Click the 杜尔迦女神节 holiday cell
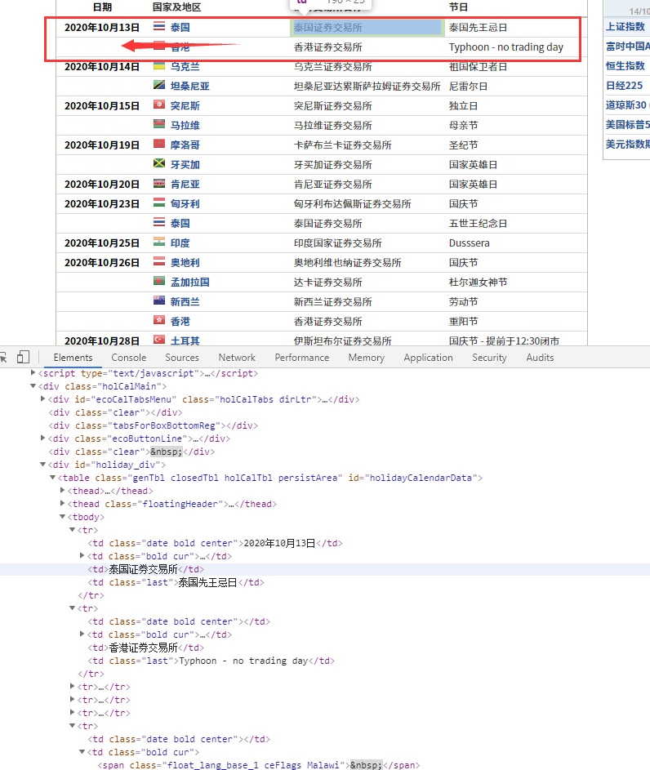 [x=479, y=283]
